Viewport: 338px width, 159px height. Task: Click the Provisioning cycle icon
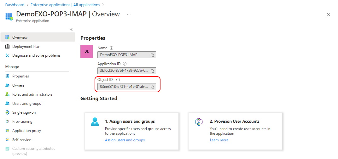pos(8,121)
